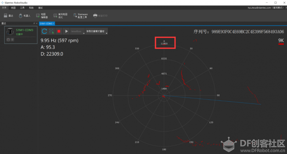Image resolution: width=287 pixels, height=154 pixels.
Task: Close the 雷达 side panel
Action: pos(37,23)
